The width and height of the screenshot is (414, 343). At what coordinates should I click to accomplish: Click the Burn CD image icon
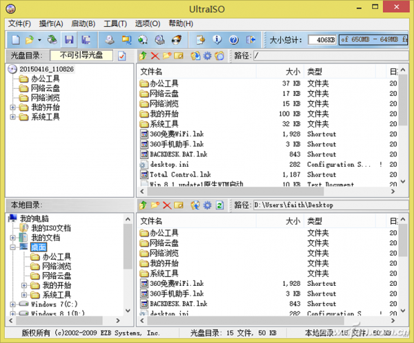(177, 40)
